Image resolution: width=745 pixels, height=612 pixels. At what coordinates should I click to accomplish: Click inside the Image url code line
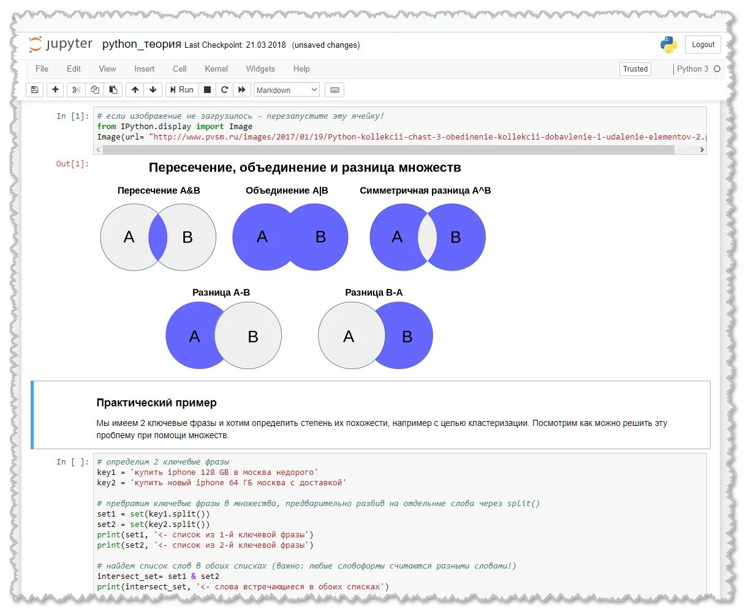click(x=401, y=136)
